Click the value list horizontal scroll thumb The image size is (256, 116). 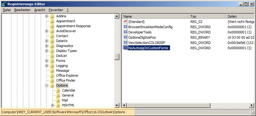click(169, 105)
